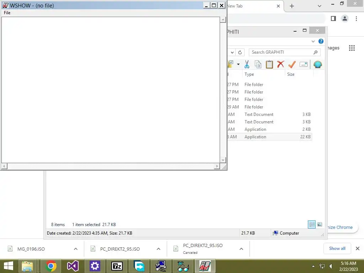Click the WSHOW title bar application icon
The width and height of the screenshot is (364, 273).
pyautogui.click(x=5, y=5)
